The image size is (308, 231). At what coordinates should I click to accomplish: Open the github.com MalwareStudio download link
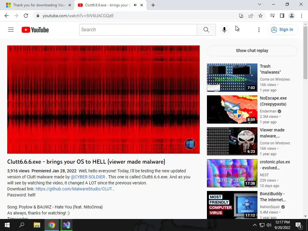75,189
